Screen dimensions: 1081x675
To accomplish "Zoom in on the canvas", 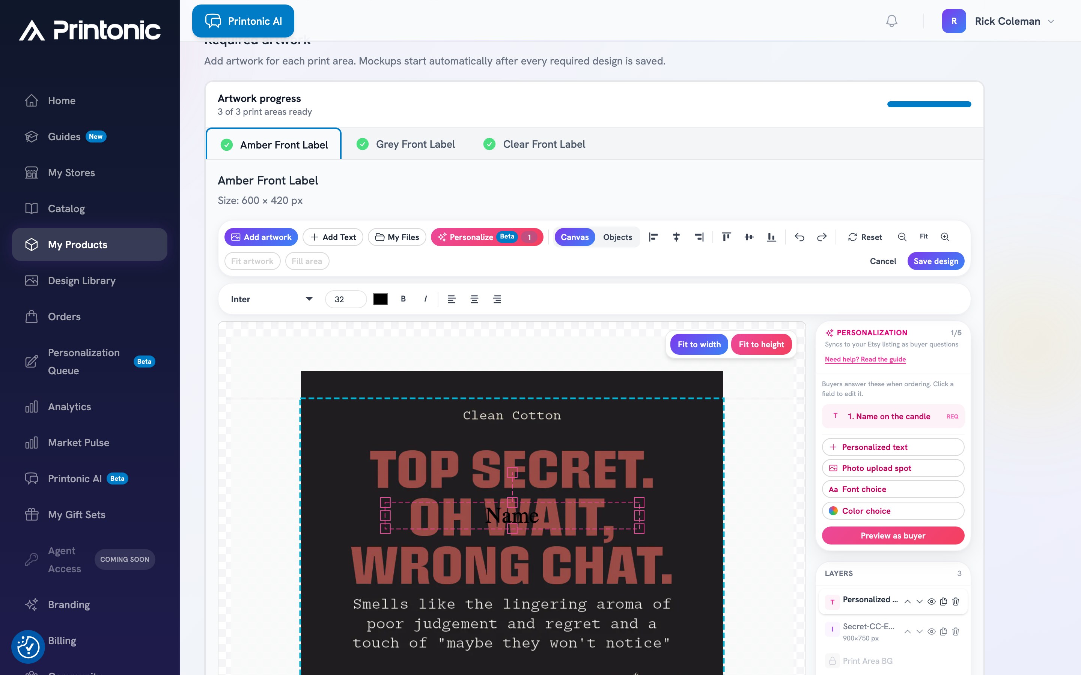I will pos(945,237).
